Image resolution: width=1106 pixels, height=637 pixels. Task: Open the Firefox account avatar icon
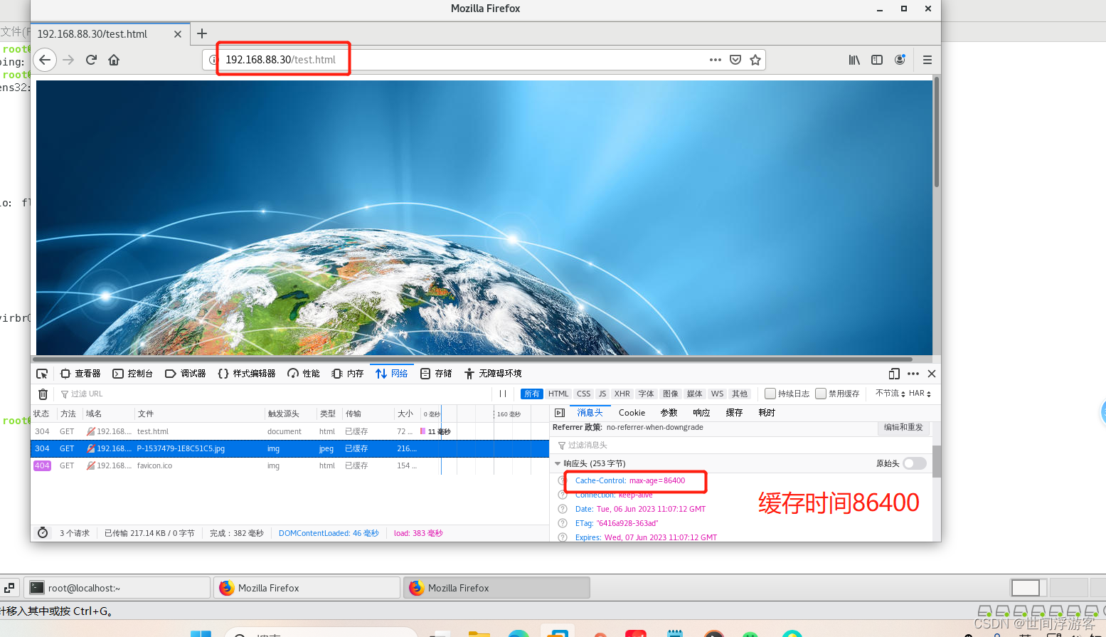(x=900, y=60)
